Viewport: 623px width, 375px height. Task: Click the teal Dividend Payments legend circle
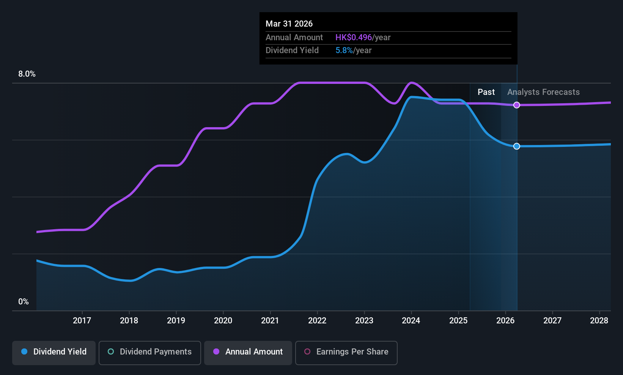111,351
